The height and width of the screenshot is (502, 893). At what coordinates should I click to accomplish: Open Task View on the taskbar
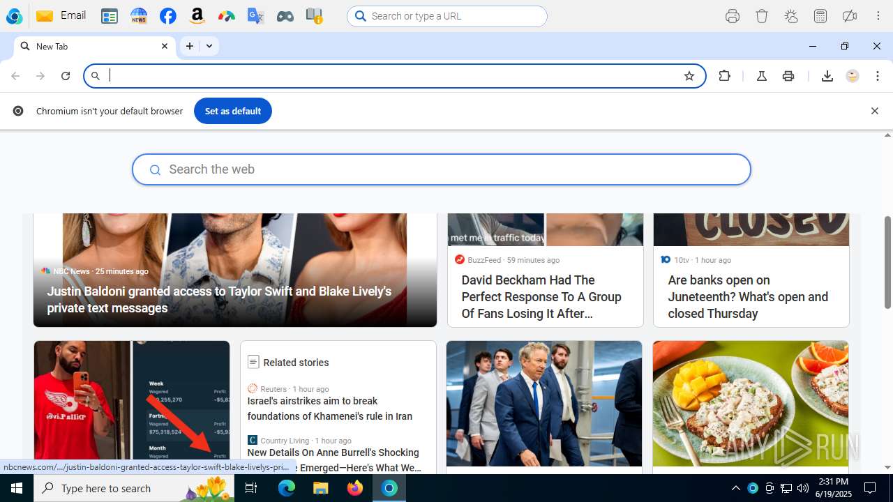[252, 488]
